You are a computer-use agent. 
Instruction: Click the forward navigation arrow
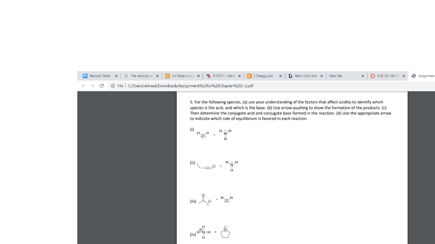pyautogui.click(x=92, y=86)
